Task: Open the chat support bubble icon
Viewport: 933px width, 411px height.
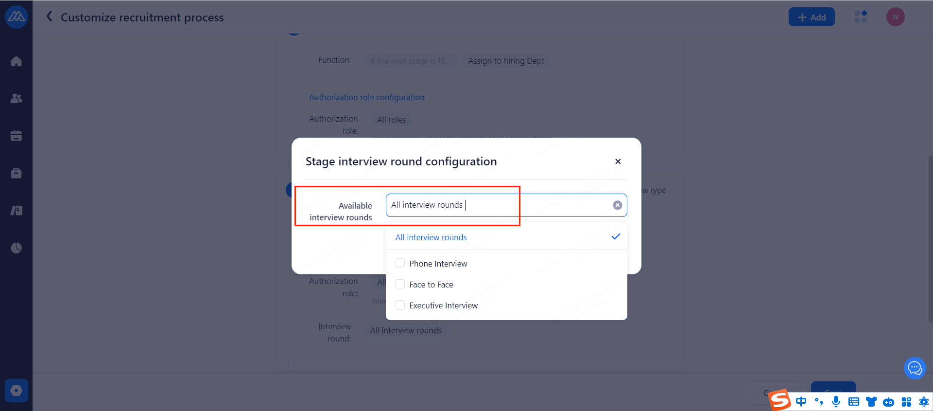Action: pyautogui.click(x=915, y=368)
